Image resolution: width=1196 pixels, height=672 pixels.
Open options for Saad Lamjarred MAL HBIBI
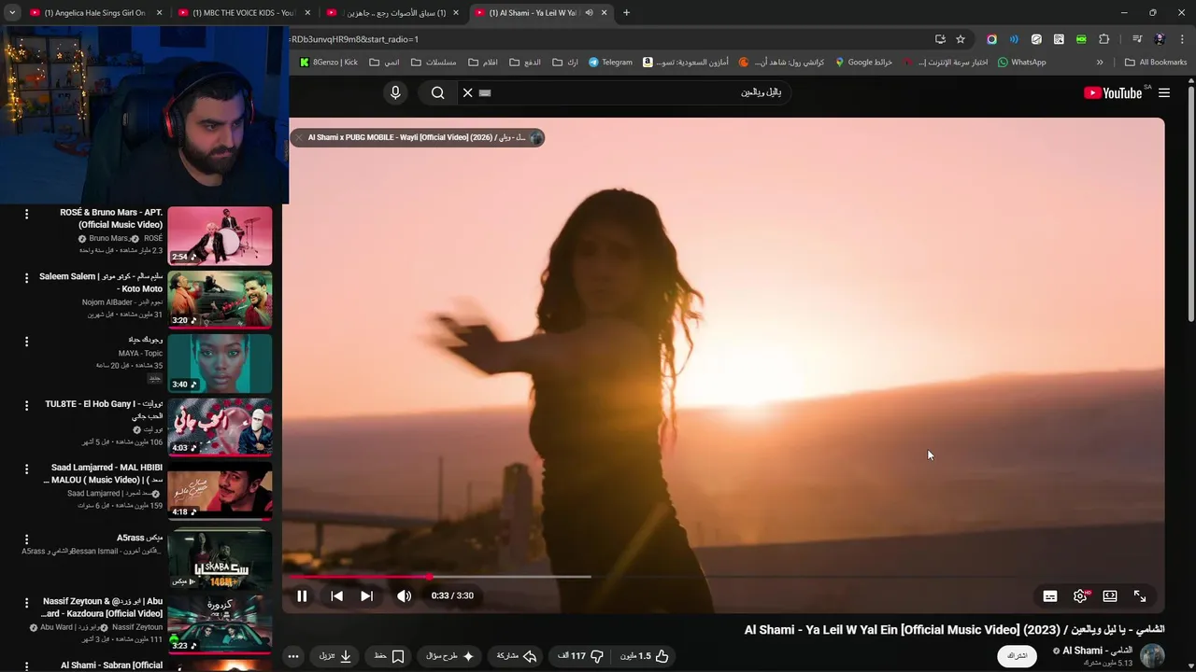pyautogui.click(x=26, y=469)
